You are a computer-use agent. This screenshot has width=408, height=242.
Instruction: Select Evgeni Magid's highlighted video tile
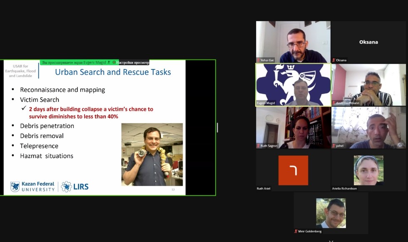point(293,85)
